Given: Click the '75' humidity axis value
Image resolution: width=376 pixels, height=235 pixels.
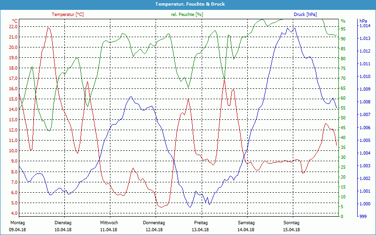Looking at the screenshot, I should [343, 69].
